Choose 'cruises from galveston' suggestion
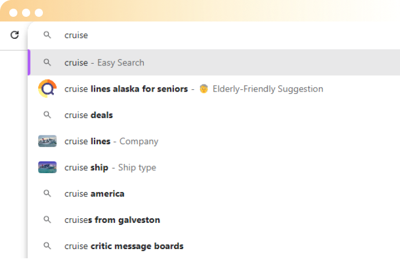Viewport: 400px width, 260px height. (x=214, y=219)
